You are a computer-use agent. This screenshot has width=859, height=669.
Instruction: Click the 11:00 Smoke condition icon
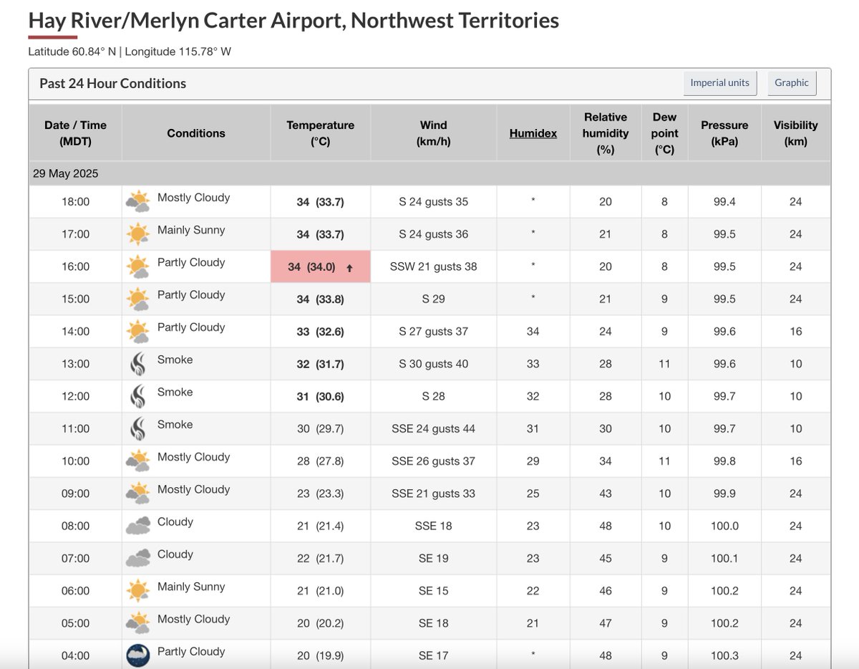[x=137, y=428]
